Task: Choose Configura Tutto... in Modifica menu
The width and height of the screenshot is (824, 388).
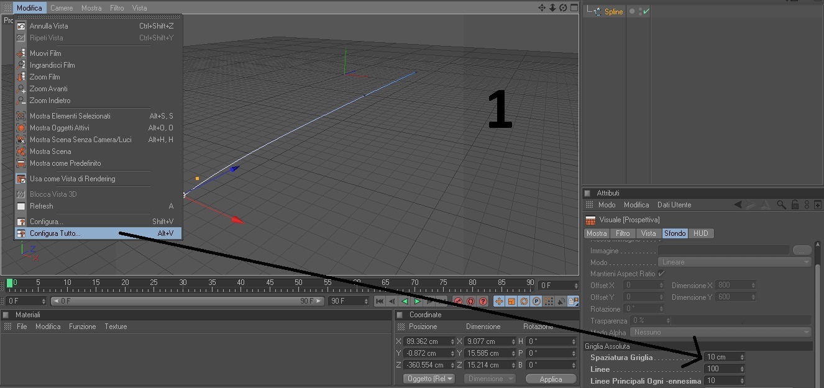Action: click(98, 233)
